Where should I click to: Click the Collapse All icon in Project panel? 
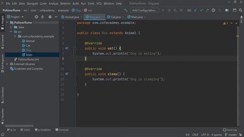pyautogui.click(x=42, y=17)
